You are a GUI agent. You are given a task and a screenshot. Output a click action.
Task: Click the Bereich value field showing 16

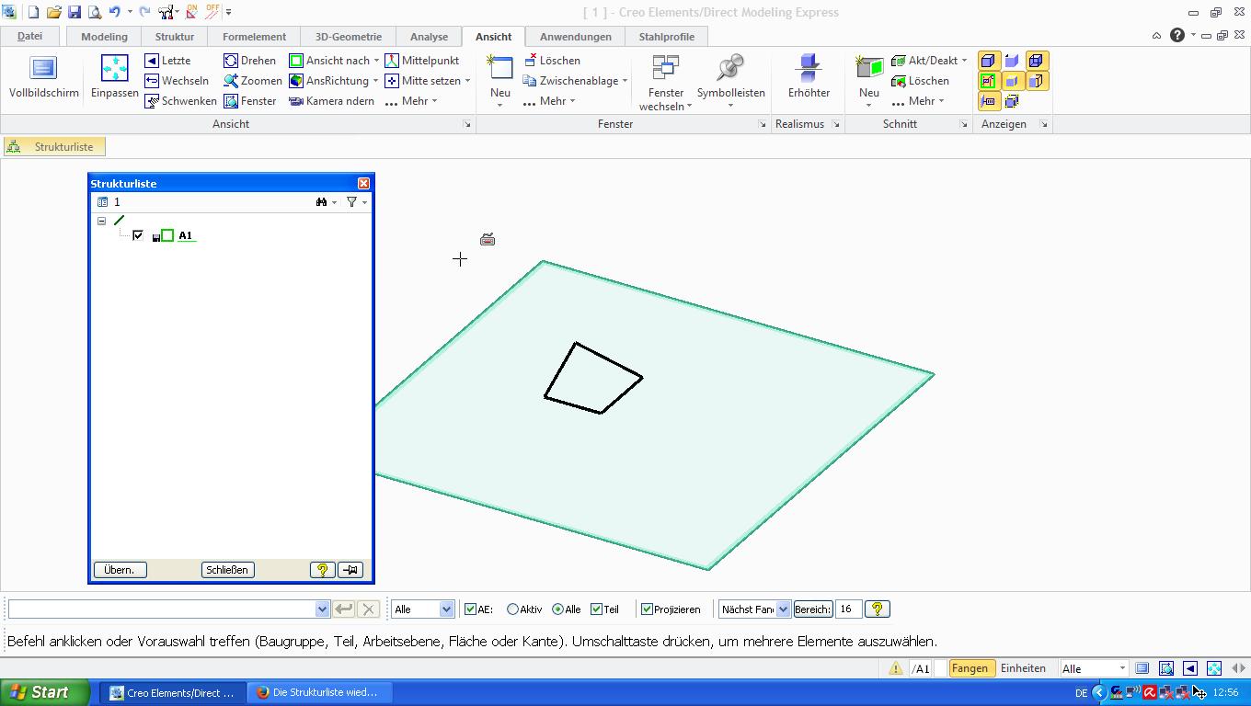tap(848, 609)
